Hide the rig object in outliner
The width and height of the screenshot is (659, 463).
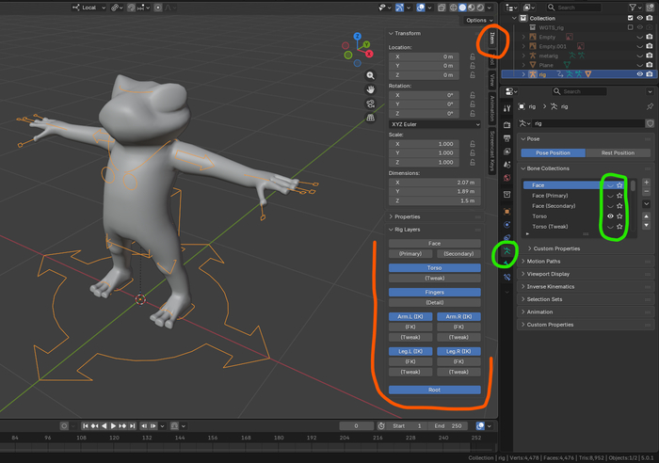point(639,74)
